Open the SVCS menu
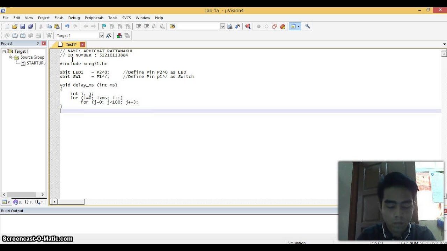The height and width of the screenshot is (251, 447). click(126, 18)
